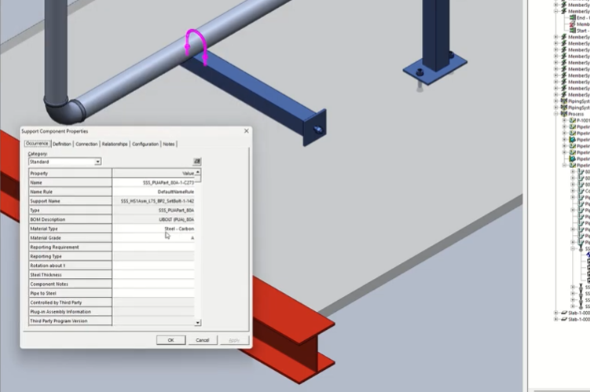Click the Material Type value cell
The width and height of the screenshot is (590, 392).
(x=153, y=229)
